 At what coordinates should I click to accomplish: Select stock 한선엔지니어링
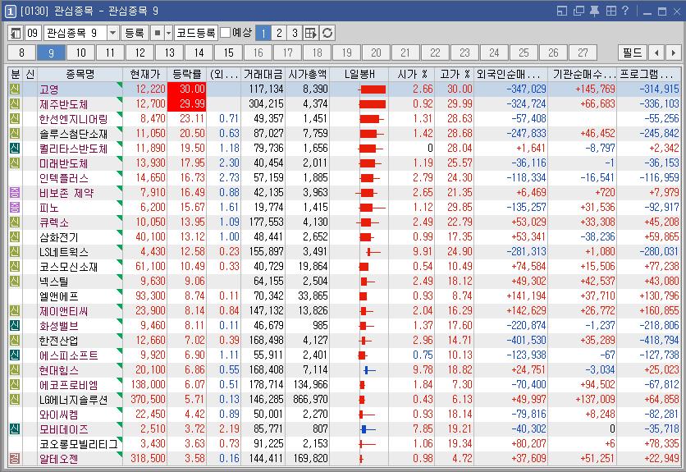[x=73, y=119]
